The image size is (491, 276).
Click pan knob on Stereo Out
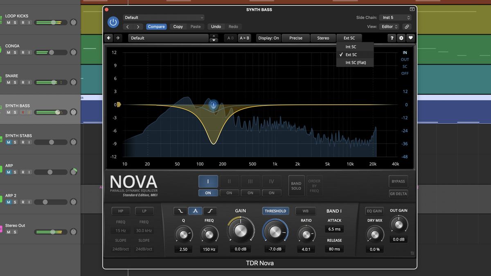(x=73, y=232)
